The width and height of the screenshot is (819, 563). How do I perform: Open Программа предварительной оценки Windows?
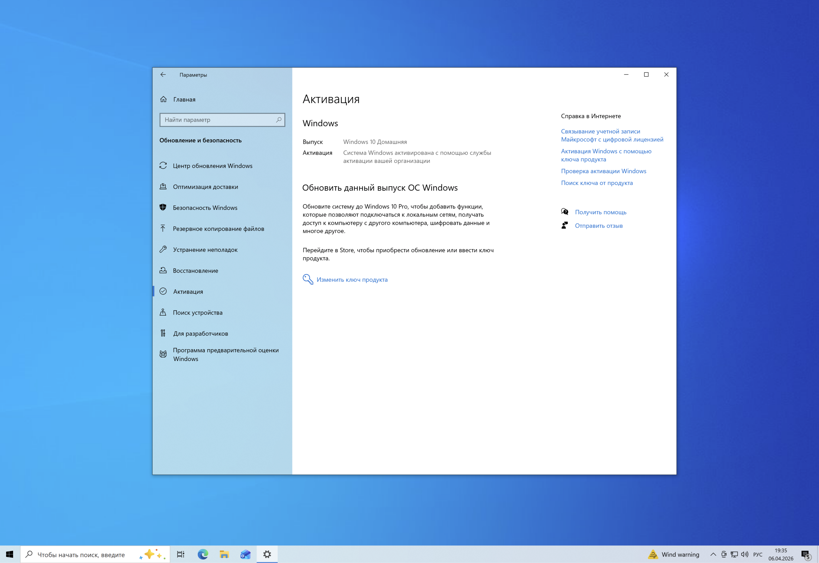tap(225, 354)
